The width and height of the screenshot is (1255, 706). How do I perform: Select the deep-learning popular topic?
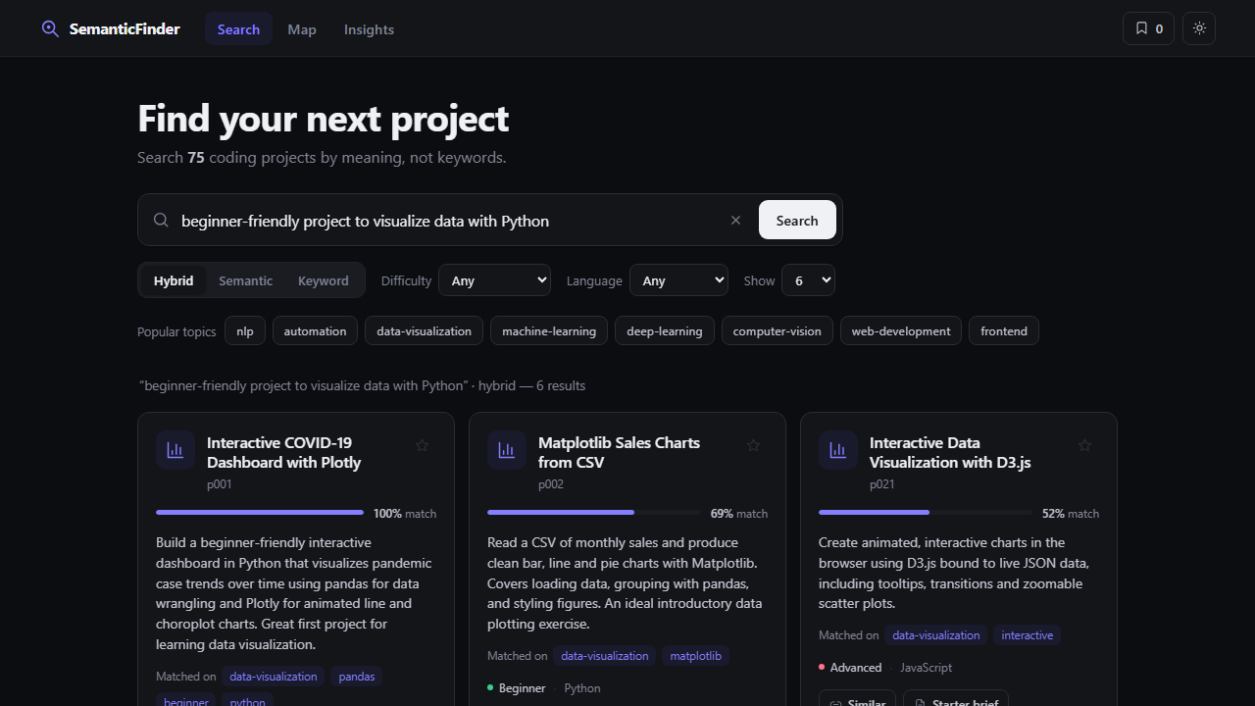665,330
